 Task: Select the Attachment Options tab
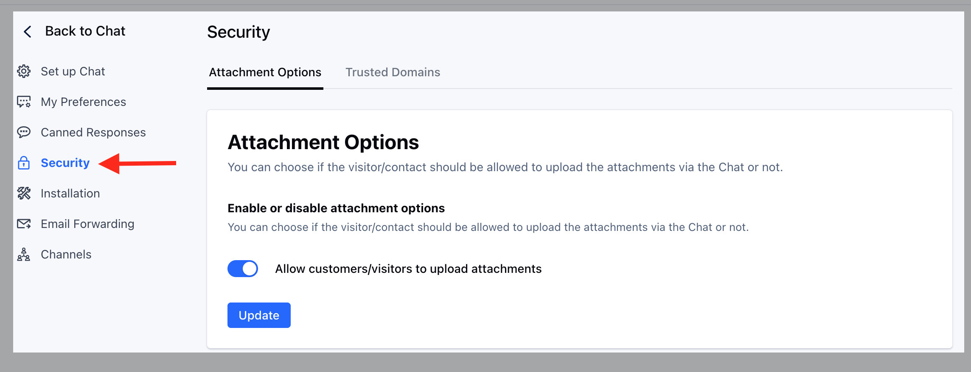(x=265, y=72)
